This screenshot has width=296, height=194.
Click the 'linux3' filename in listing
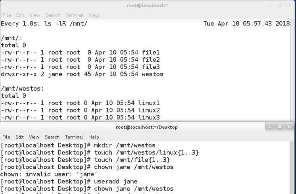pyautogui.click(x=149, y=118)
